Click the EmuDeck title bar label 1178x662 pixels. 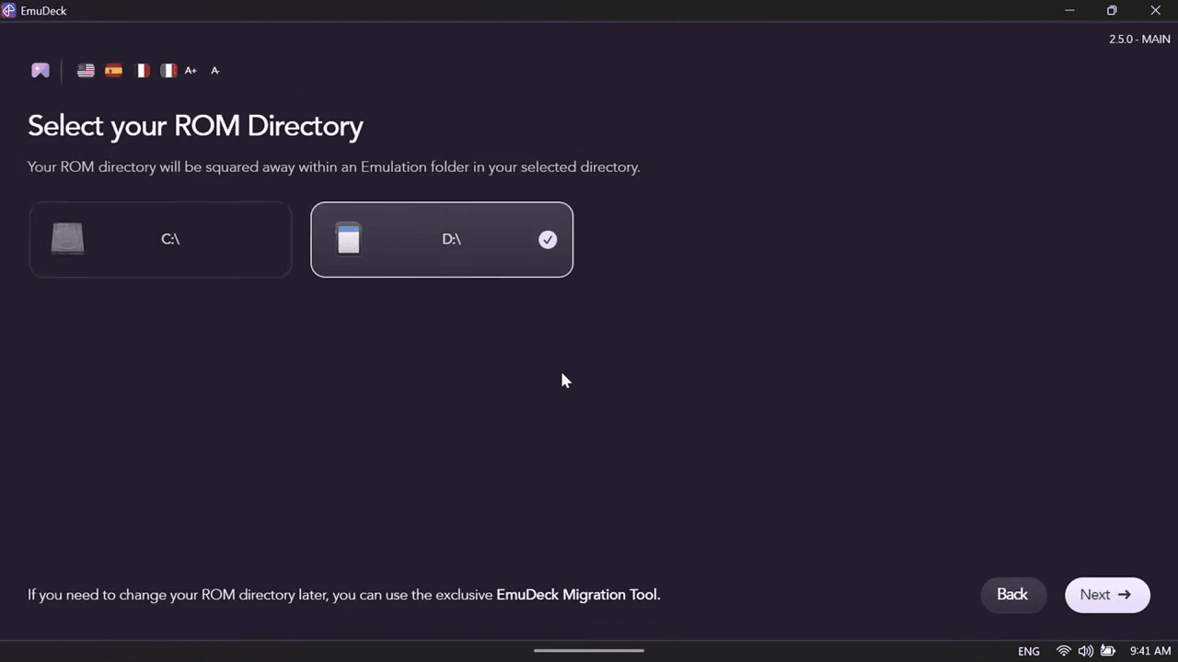(43, 10)
